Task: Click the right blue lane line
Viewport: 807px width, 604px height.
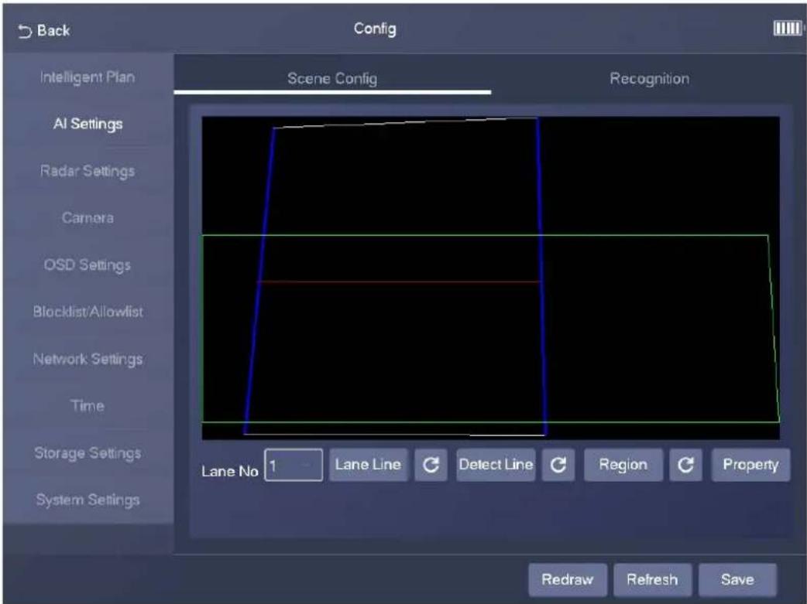Action: 541,278
